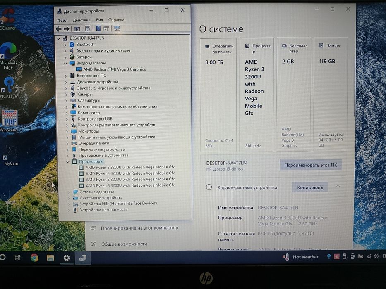The width and height of the screenshot is (386, 289).
Task: Select Системные устройства tree item
Action: pyautogui.click(x=101, y=198)
